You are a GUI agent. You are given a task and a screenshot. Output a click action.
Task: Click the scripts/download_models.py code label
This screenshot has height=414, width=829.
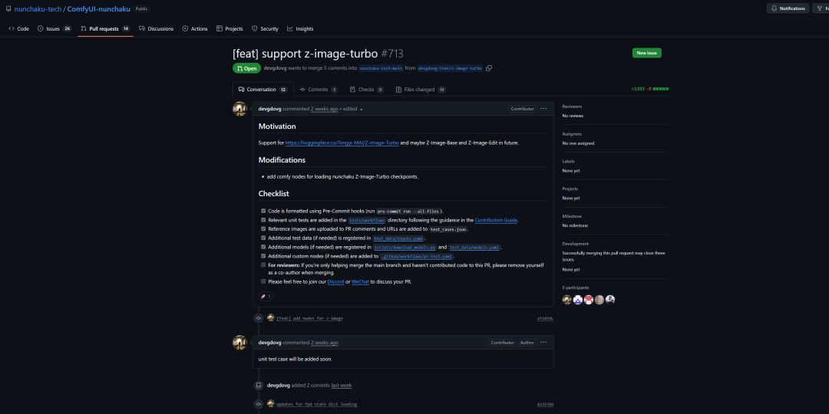[x=405, y=247]
